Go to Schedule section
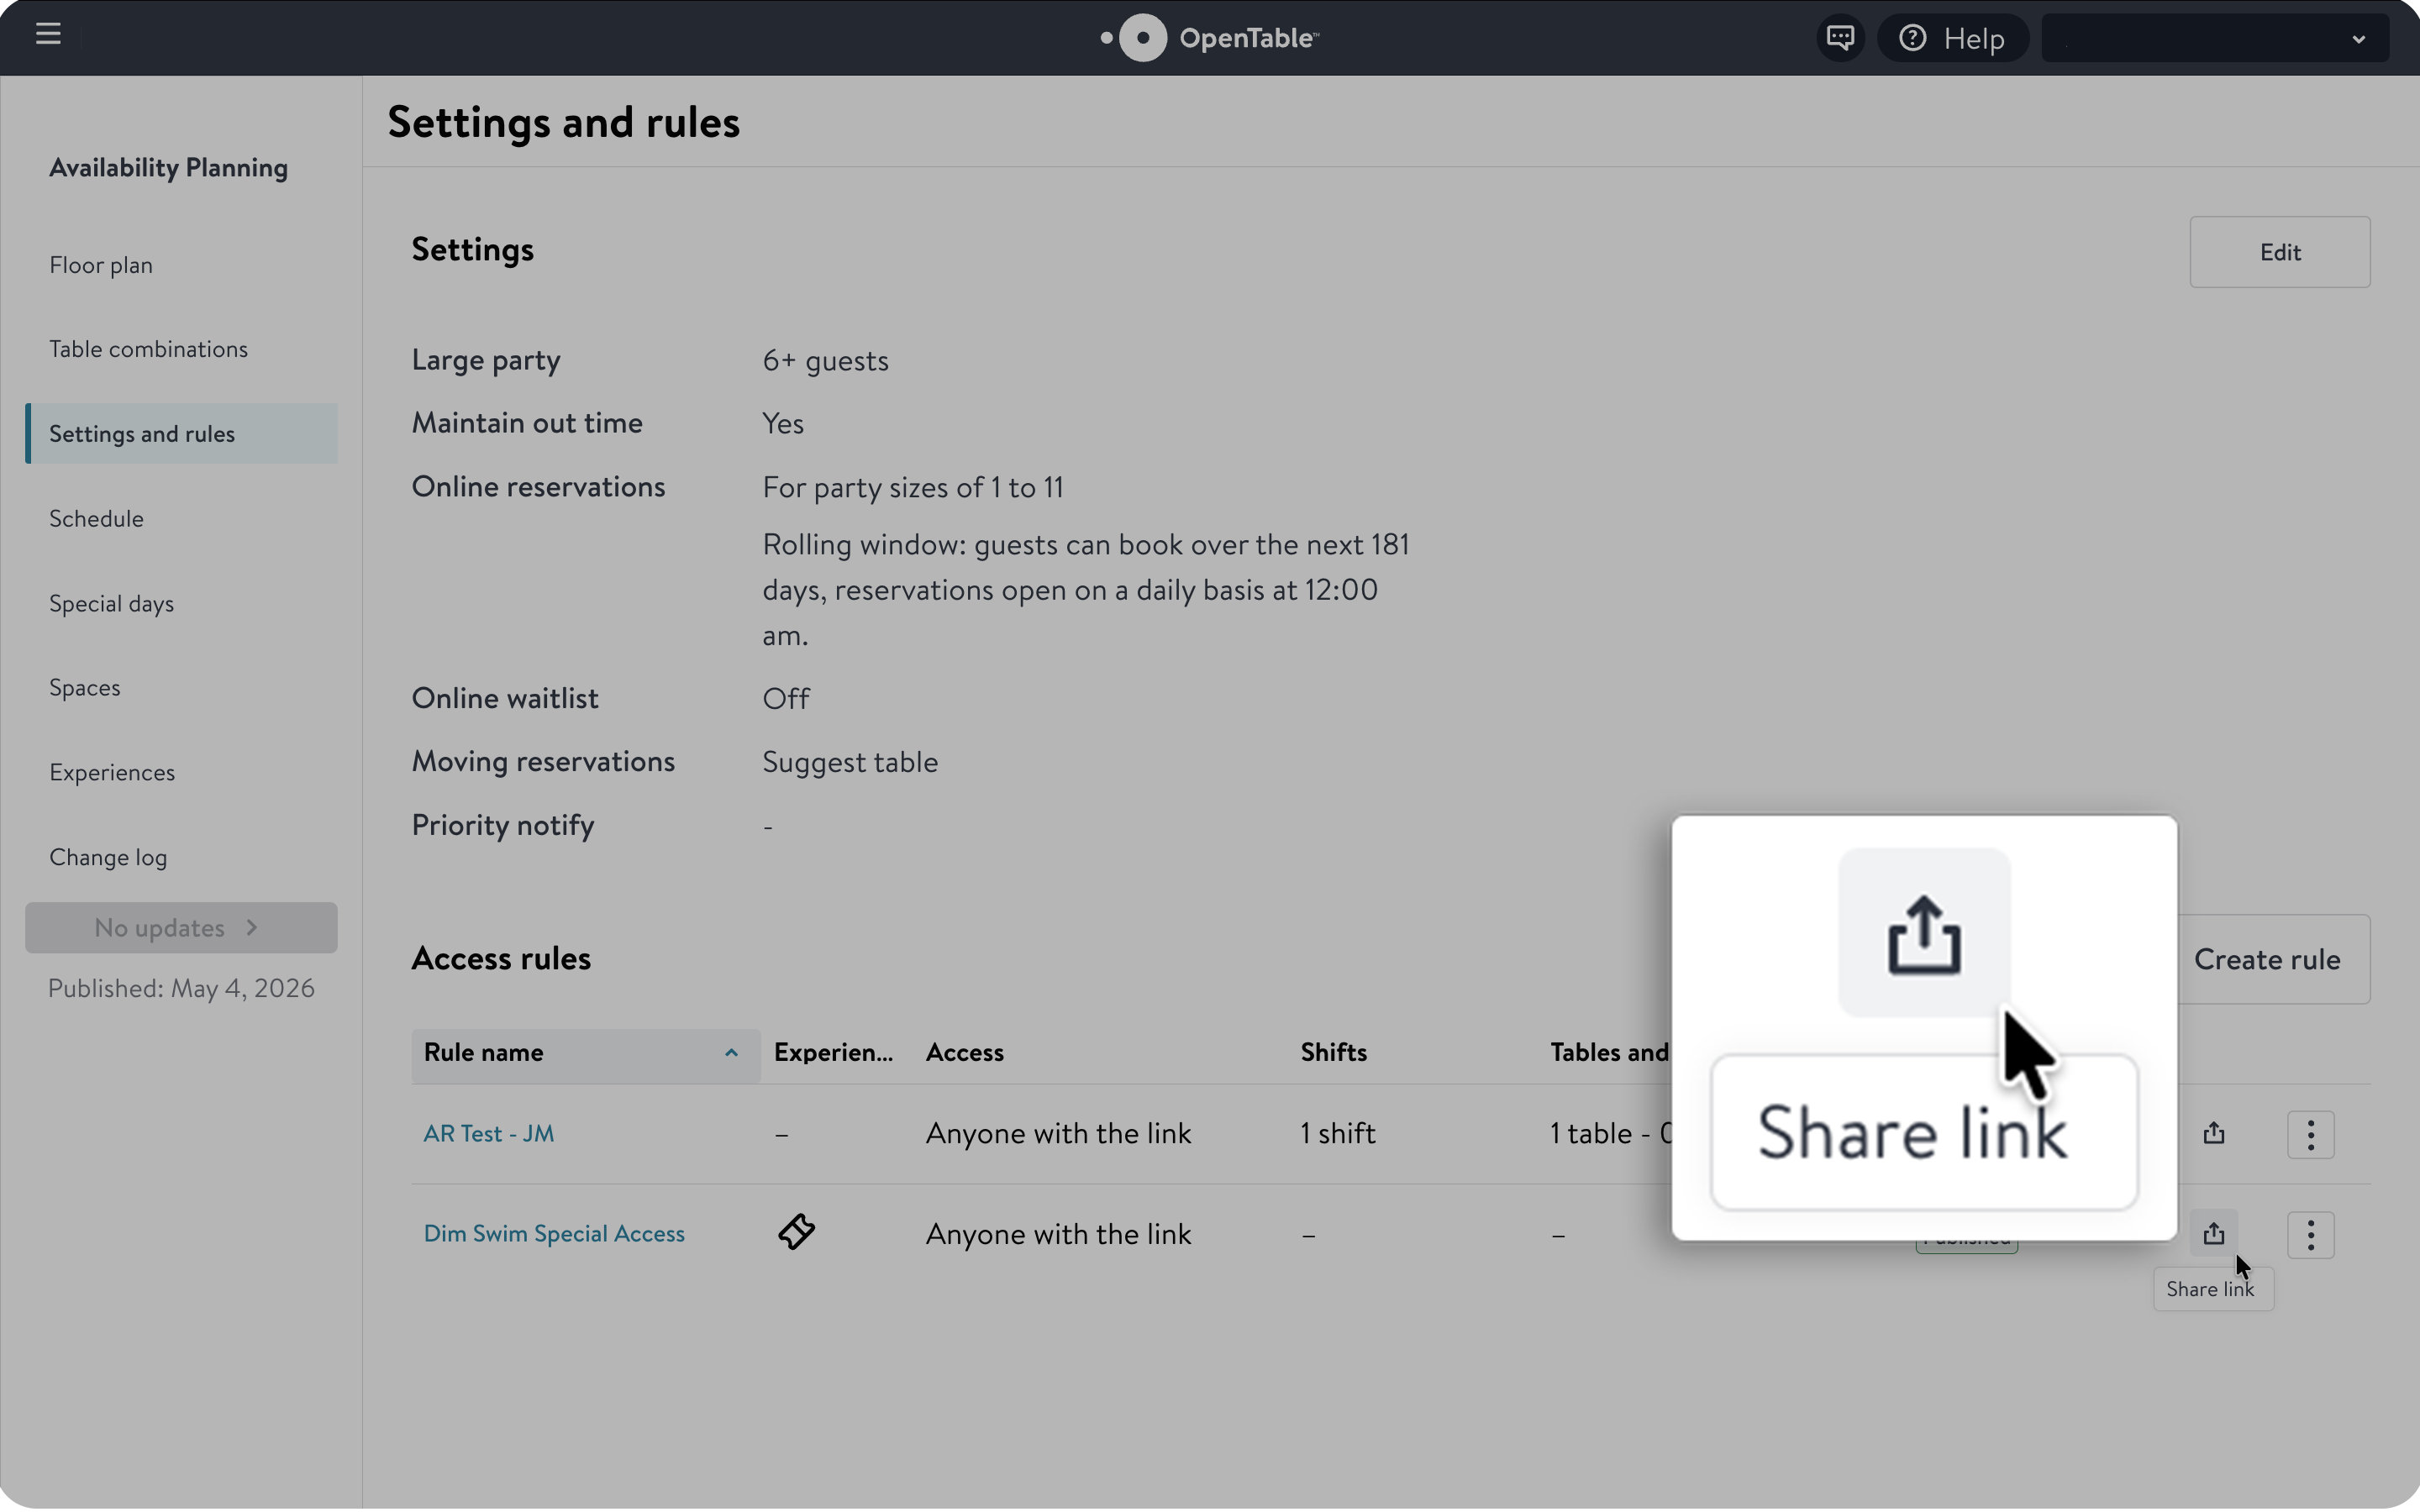This screenshot has width=2420, height=1512. pos(96,518)
